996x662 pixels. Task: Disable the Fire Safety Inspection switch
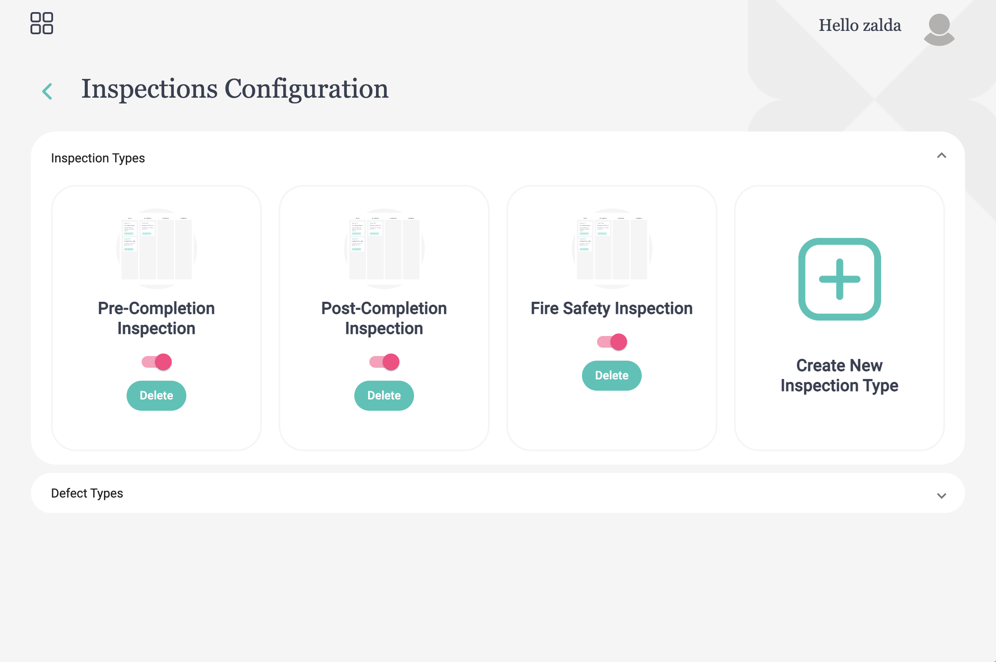pyautogui.click(x=612, y=341)
